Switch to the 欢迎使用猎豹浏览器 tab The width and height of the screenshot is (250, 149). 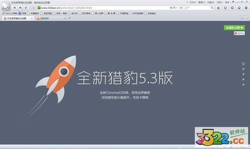(x=18, y=18)
